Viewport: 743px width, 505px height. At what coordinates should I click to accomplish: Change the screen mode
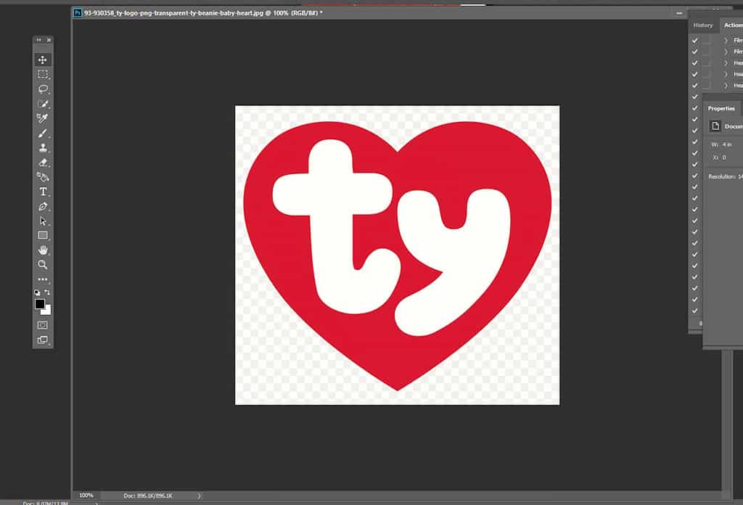43,340
